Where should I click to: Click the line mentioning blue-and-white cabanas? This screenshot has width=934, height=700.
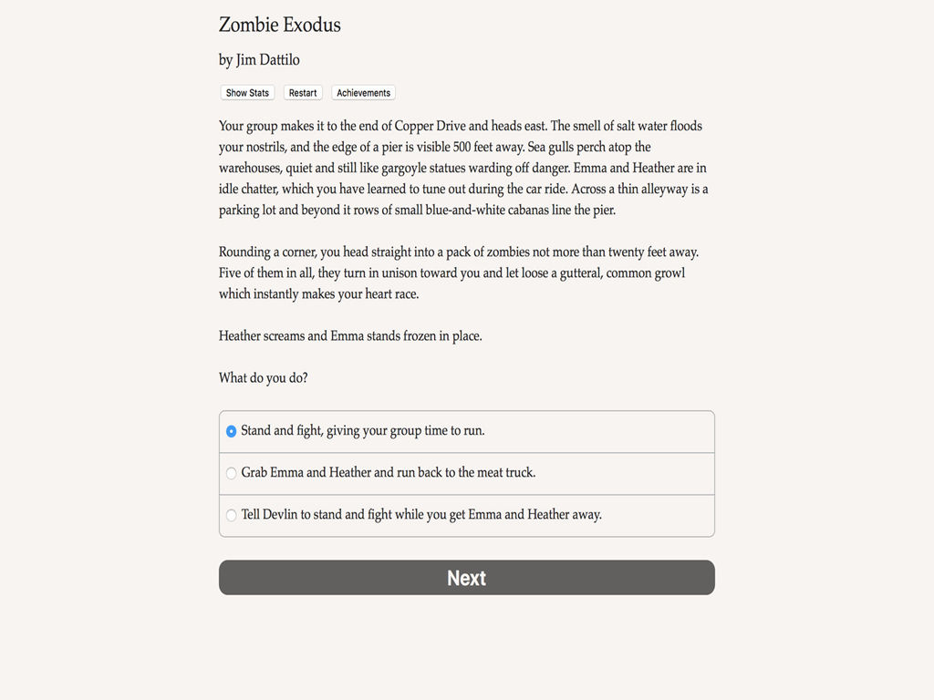point(417,211)
